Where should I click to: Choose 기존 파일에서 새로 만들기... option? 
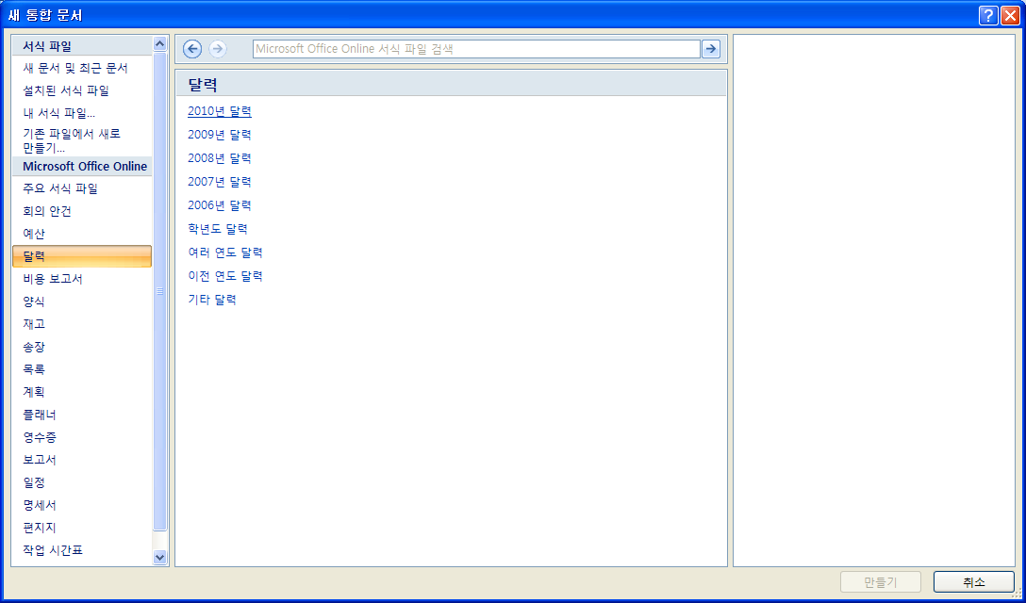pos(82,140)
